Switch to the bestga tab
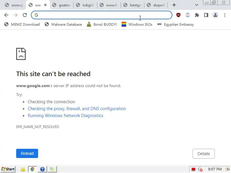 tap(133, 5)
